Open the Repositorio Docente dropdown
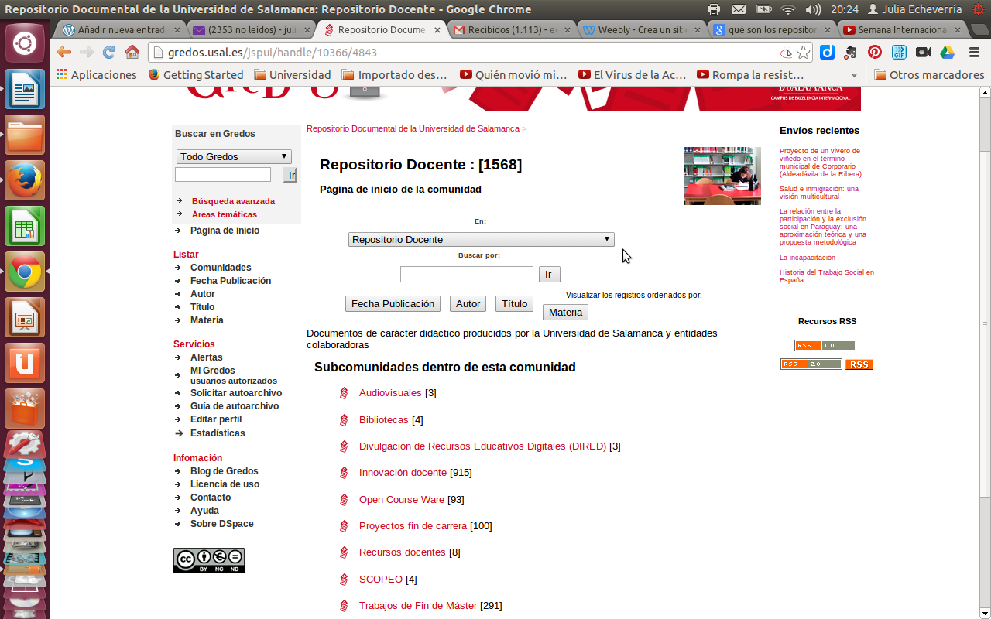The width and height of the screenshot is (991, 619). point(481,240)
